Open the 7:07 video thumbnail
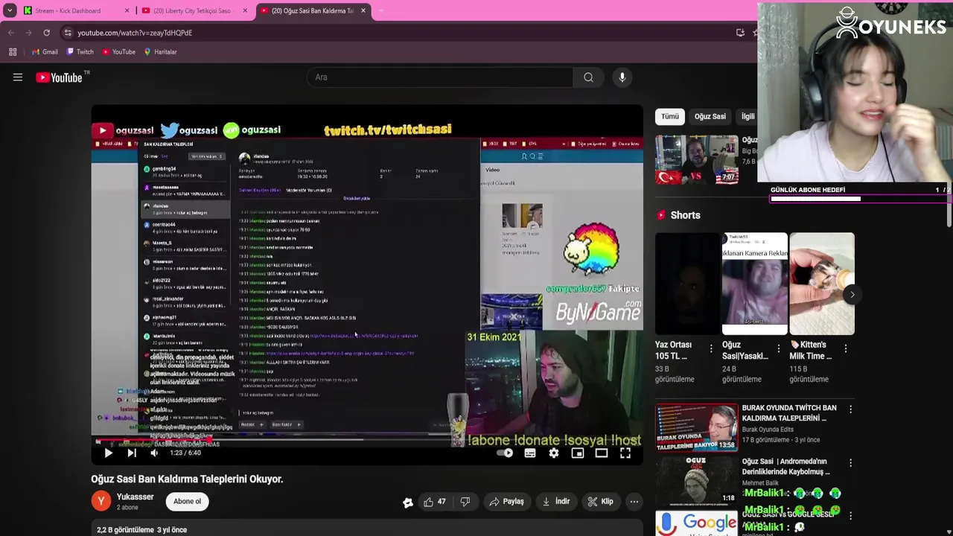The image size is (953, 536). point(697,159)
